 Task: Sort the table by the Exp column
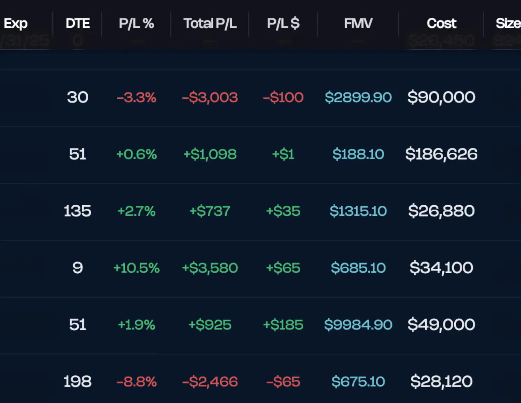pyautogui.click(x=15, y=23)
